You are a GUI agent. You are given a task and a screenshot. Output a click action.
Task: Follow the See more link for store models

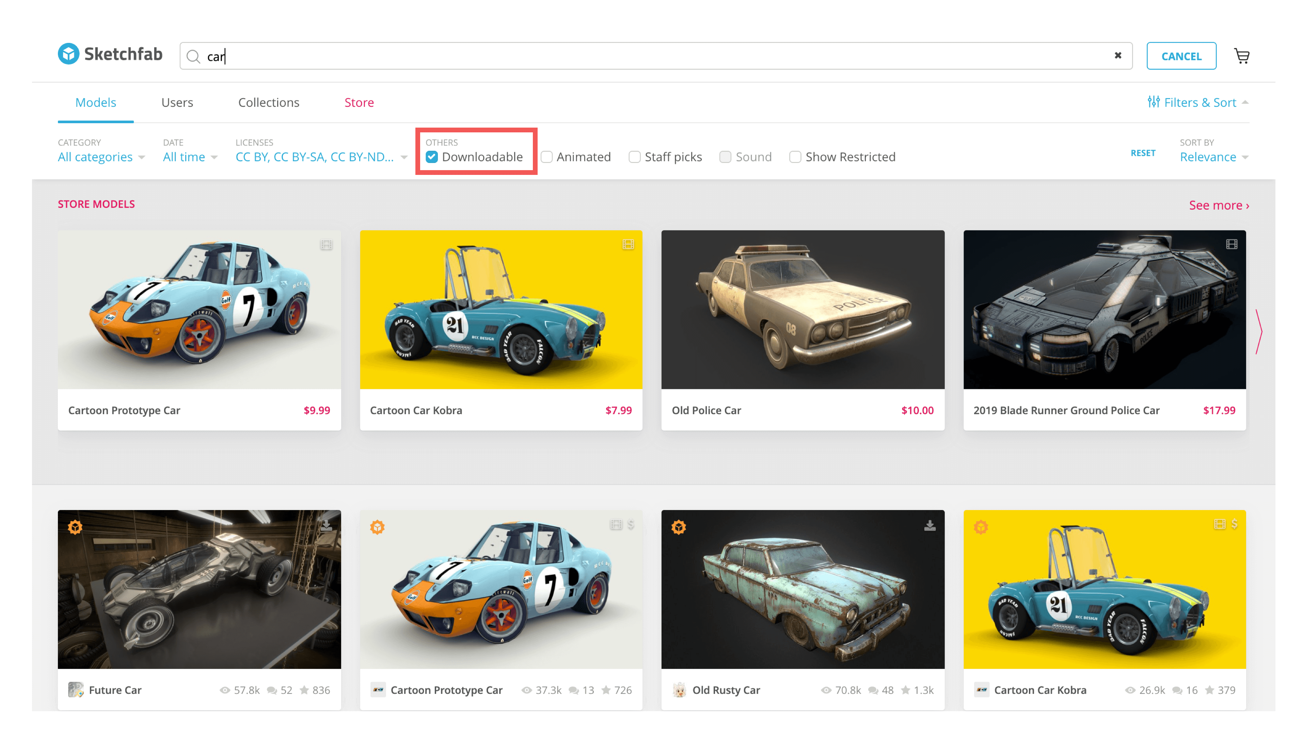coord(1219,205)
